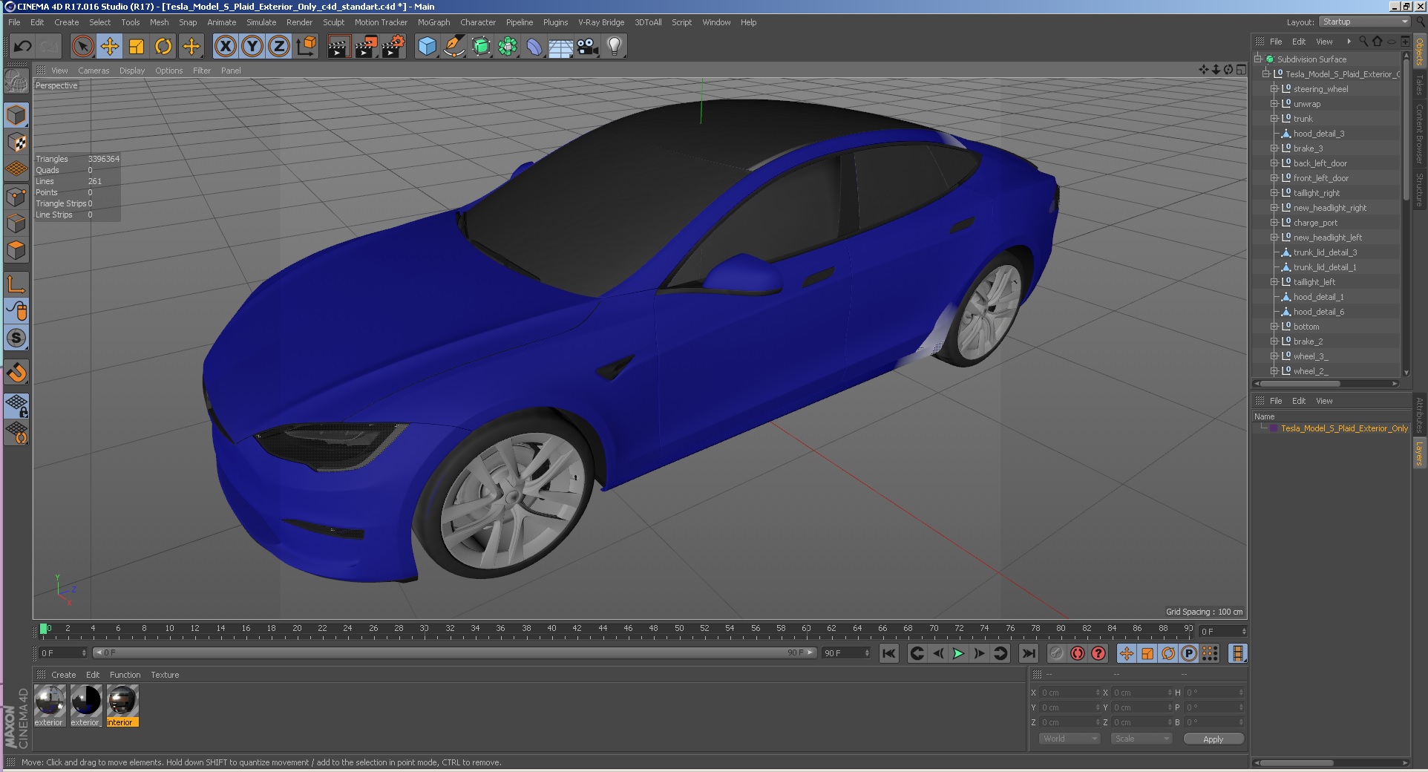Switch to Texture mode icon
Screen dimensions: 1428x772
pos(16,143)
